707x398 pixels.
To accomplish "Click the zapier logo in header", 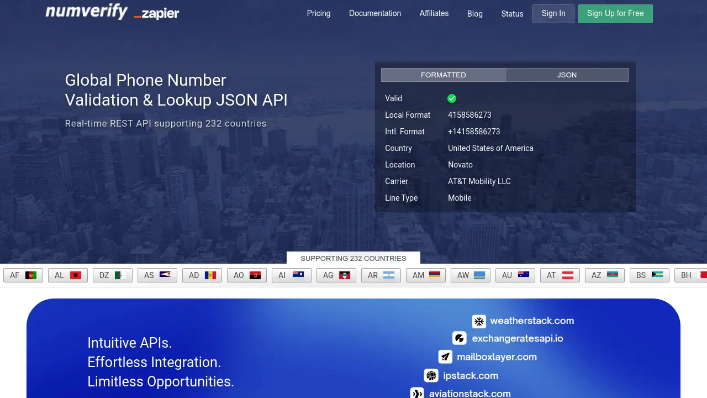I will [x=157, y=14].
